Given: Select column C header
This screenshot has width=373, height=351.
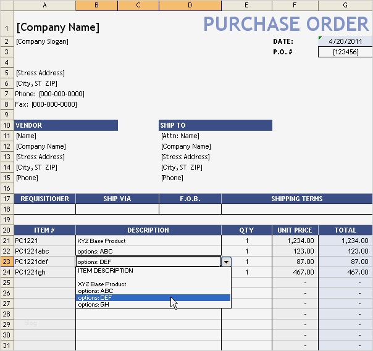Looking at the screenshot, I should [x=138, y=5].
